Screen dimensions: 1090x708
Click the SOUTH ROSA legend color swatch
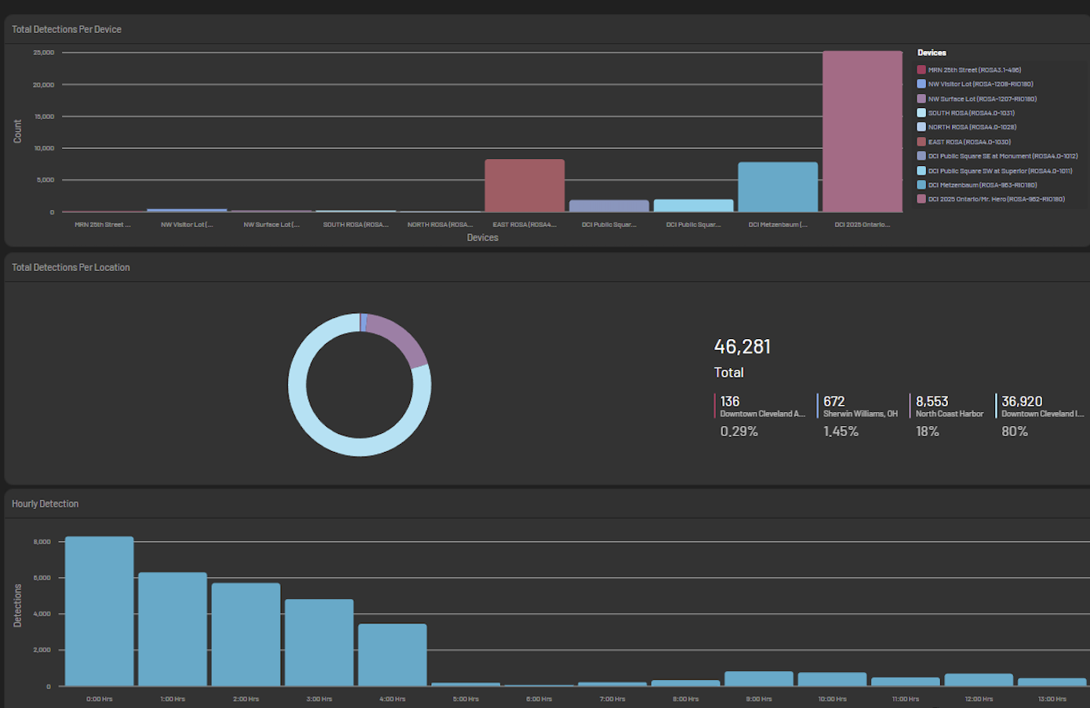click(921, 113)
